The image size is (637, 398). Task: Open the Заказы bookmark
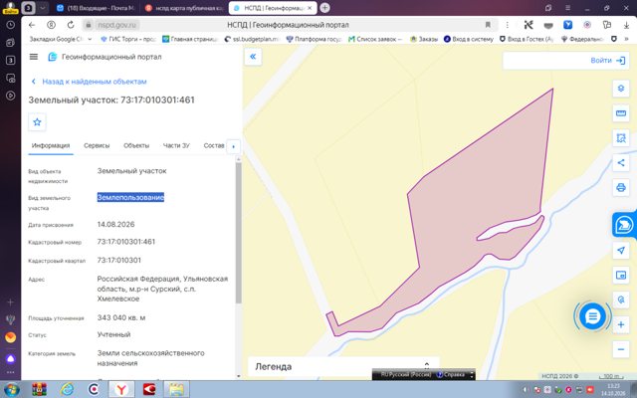[424, 39]
